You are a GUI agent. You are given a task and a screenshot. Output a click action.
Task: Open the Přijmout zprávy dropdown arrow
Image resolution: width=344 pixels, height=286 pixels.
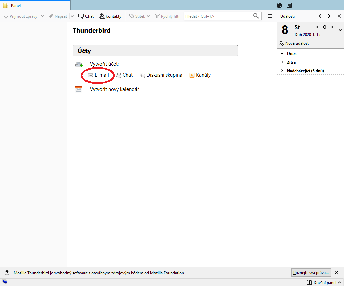point(42,16)
